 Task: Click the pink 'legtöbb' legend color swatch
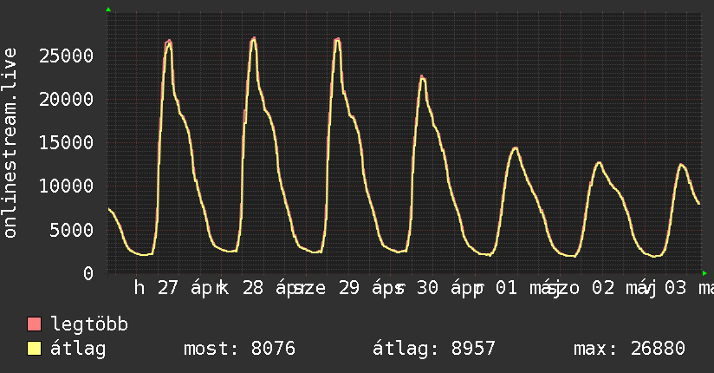click(x=34, y=324)
